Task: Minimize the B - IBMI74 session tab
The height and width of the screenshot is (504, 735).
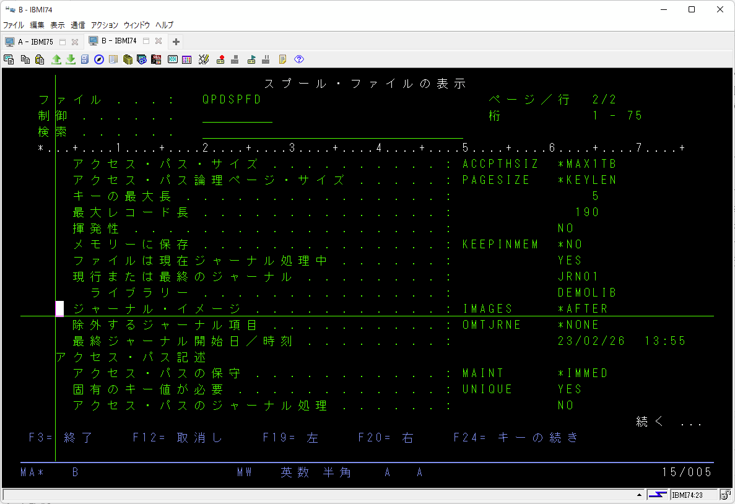Action: click(x=146, y=41)
